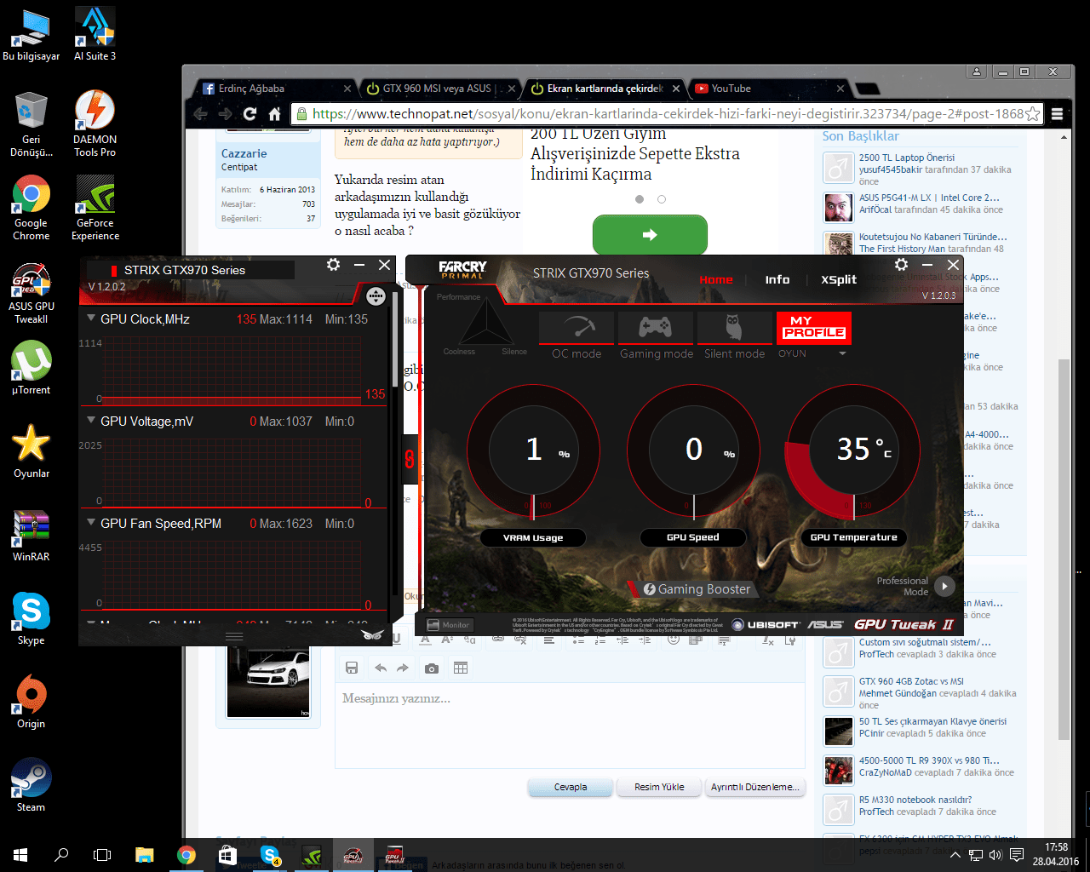
Task: Open Task View on the taskbar
Action: [x=102, y=854]
